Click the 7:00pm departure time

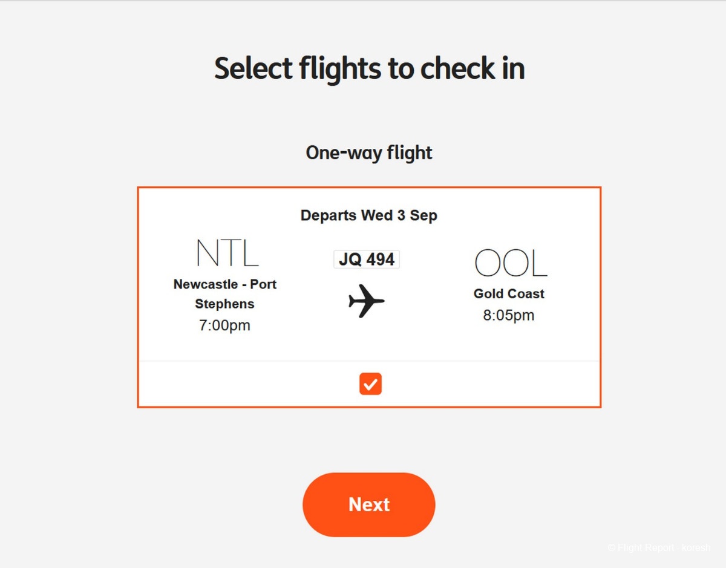pyautogui.click(x=224, y=325)
